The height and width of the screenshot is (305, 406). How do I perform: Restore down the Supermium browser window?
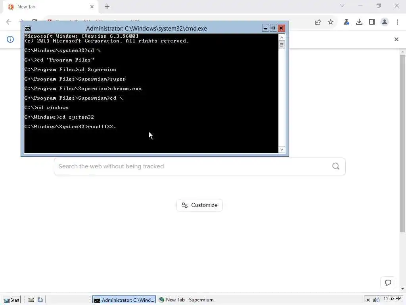pos(379,6)
